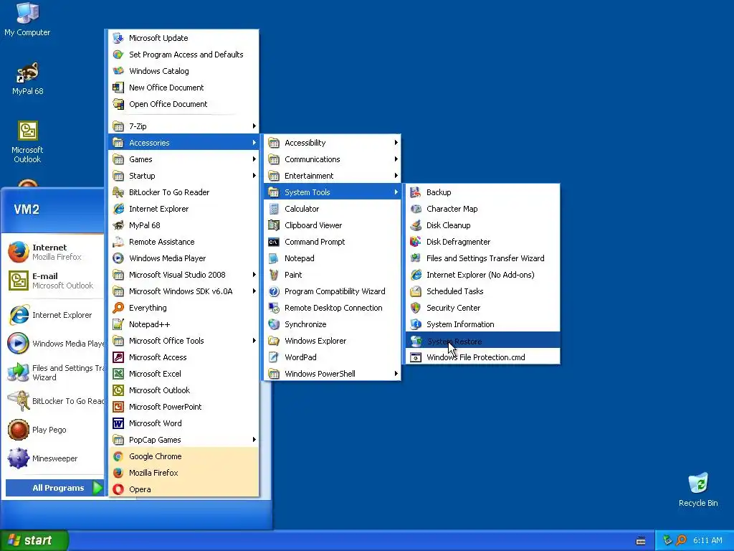
Task: Click Play Pego icon
Action: pyautogui.click(x=18, y=430)
